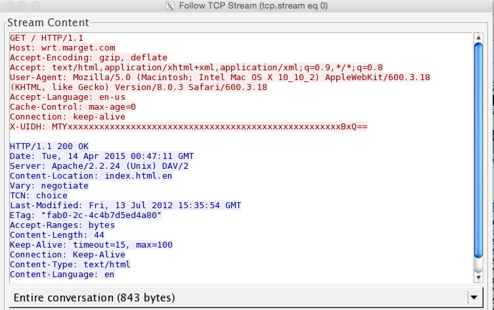The width and height of the screenshot is (494, 310).
Task: Click the GET / HTTP/1.1 request line
Action: 46,38
